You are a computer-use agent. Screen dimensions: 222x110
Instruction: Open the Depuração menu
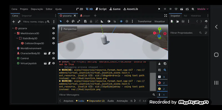coord(37,9)
